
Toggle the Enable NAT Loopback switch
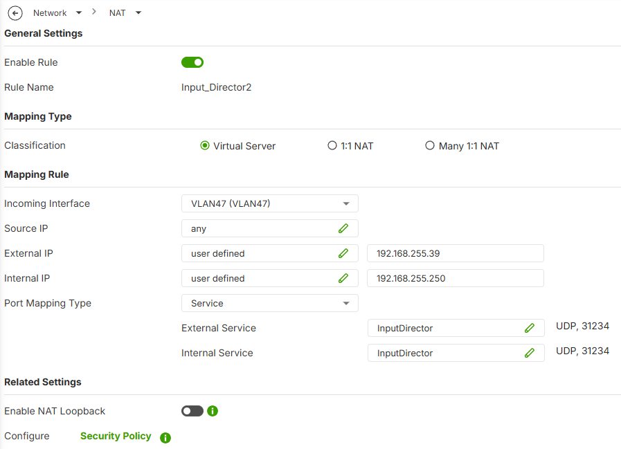click(x=192, y=411)
